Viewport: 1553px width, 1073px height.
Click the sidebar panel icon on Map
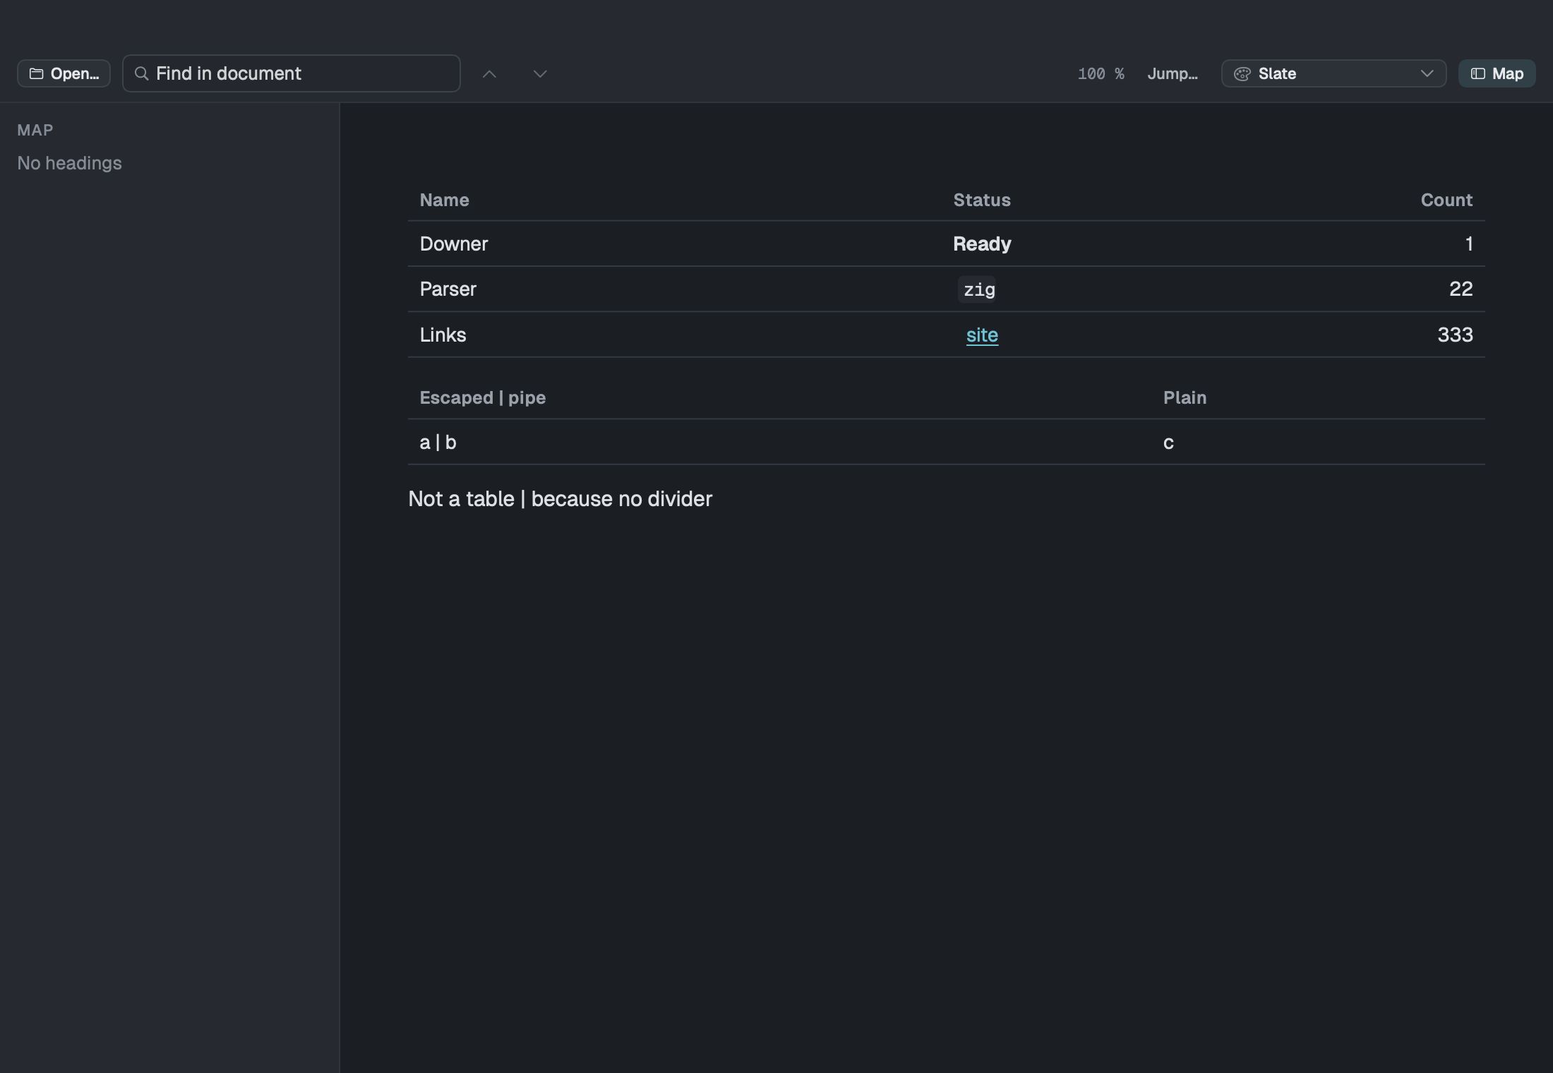tap(1477, 73)
